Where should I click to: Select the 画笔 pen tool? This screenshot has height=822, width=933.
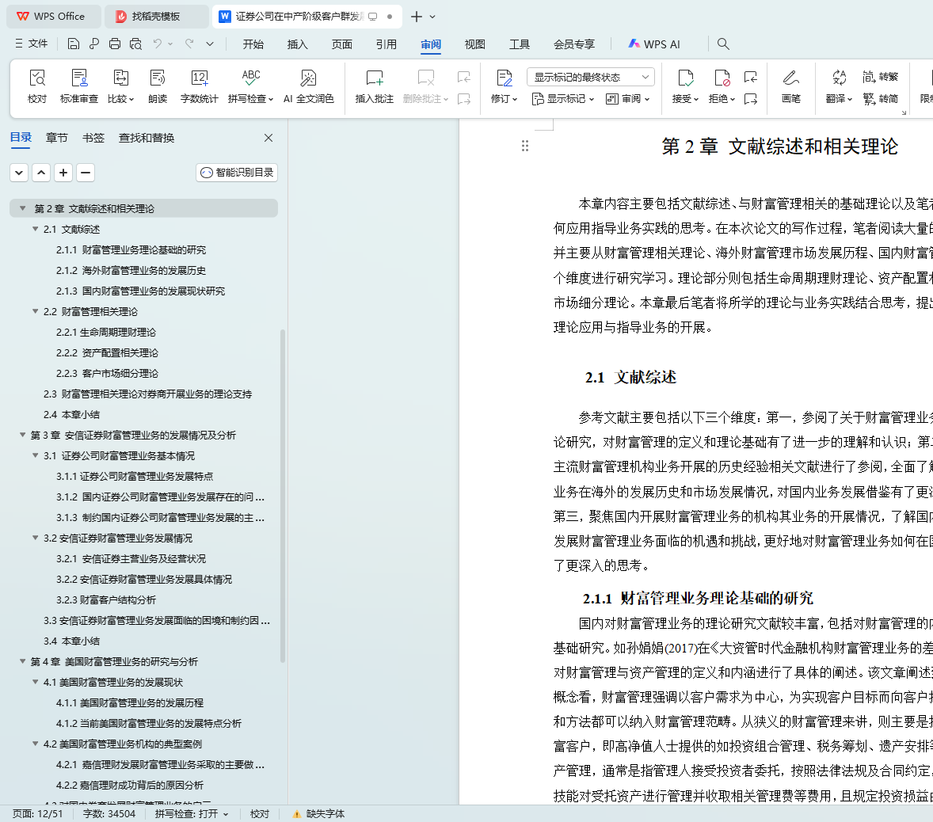coord(790,86)
